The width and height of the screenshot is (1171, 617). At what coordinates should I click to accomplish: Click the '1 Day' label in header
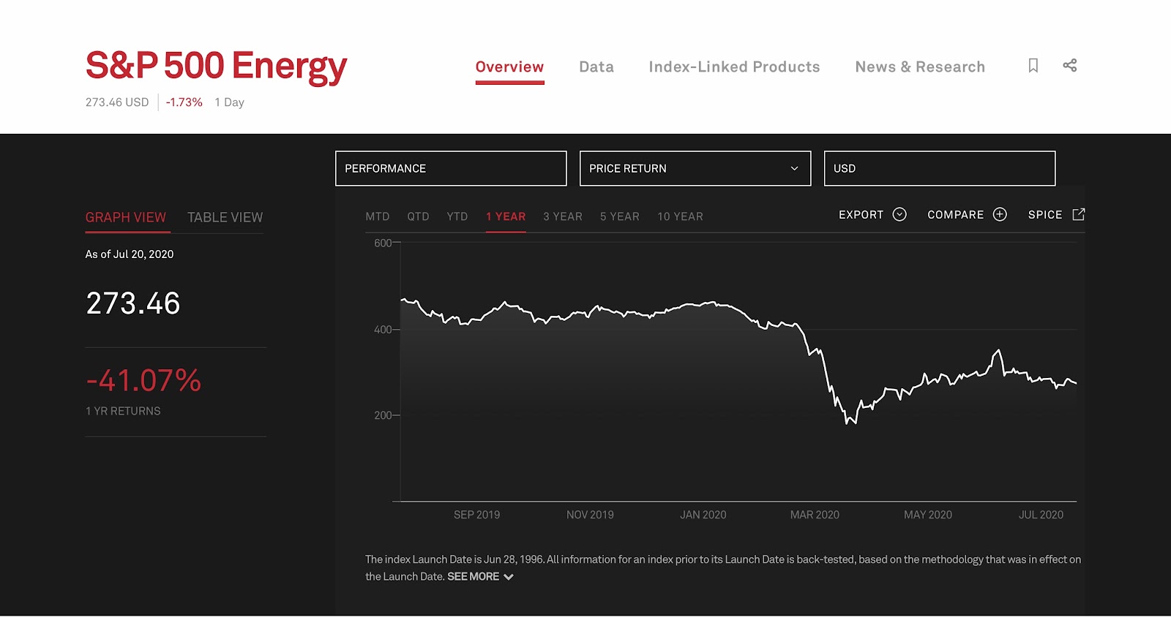(x=230, y=102)
